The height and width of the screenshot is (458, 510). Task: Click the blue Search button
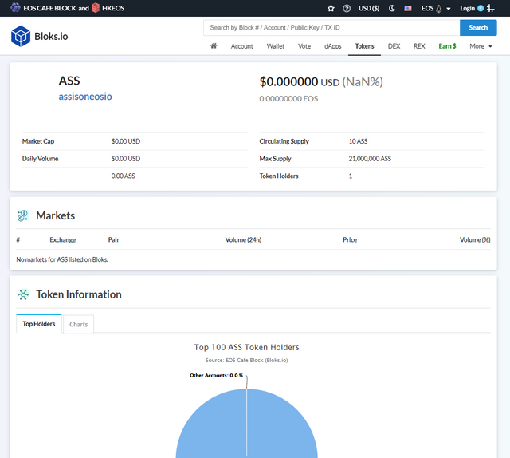478,28
